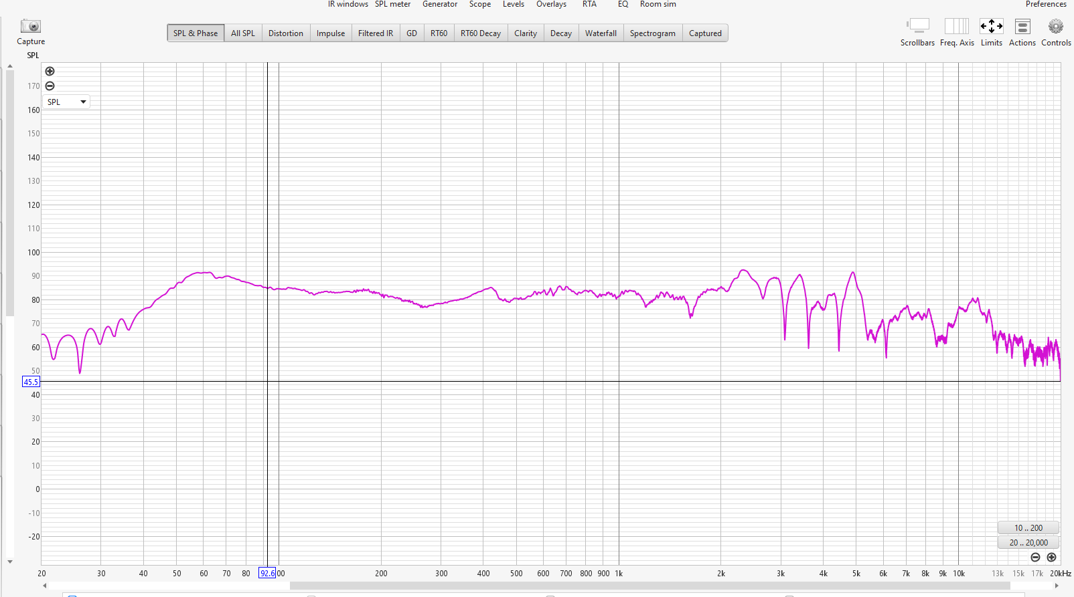Click the 45.5 SPL cursor readout
The height and width of the screenshot is (597, 1074).
[31, 382]
